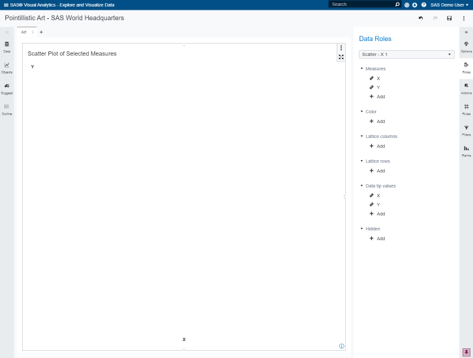
Task: Add a measure under Measures
Action: tap(377, 96)
